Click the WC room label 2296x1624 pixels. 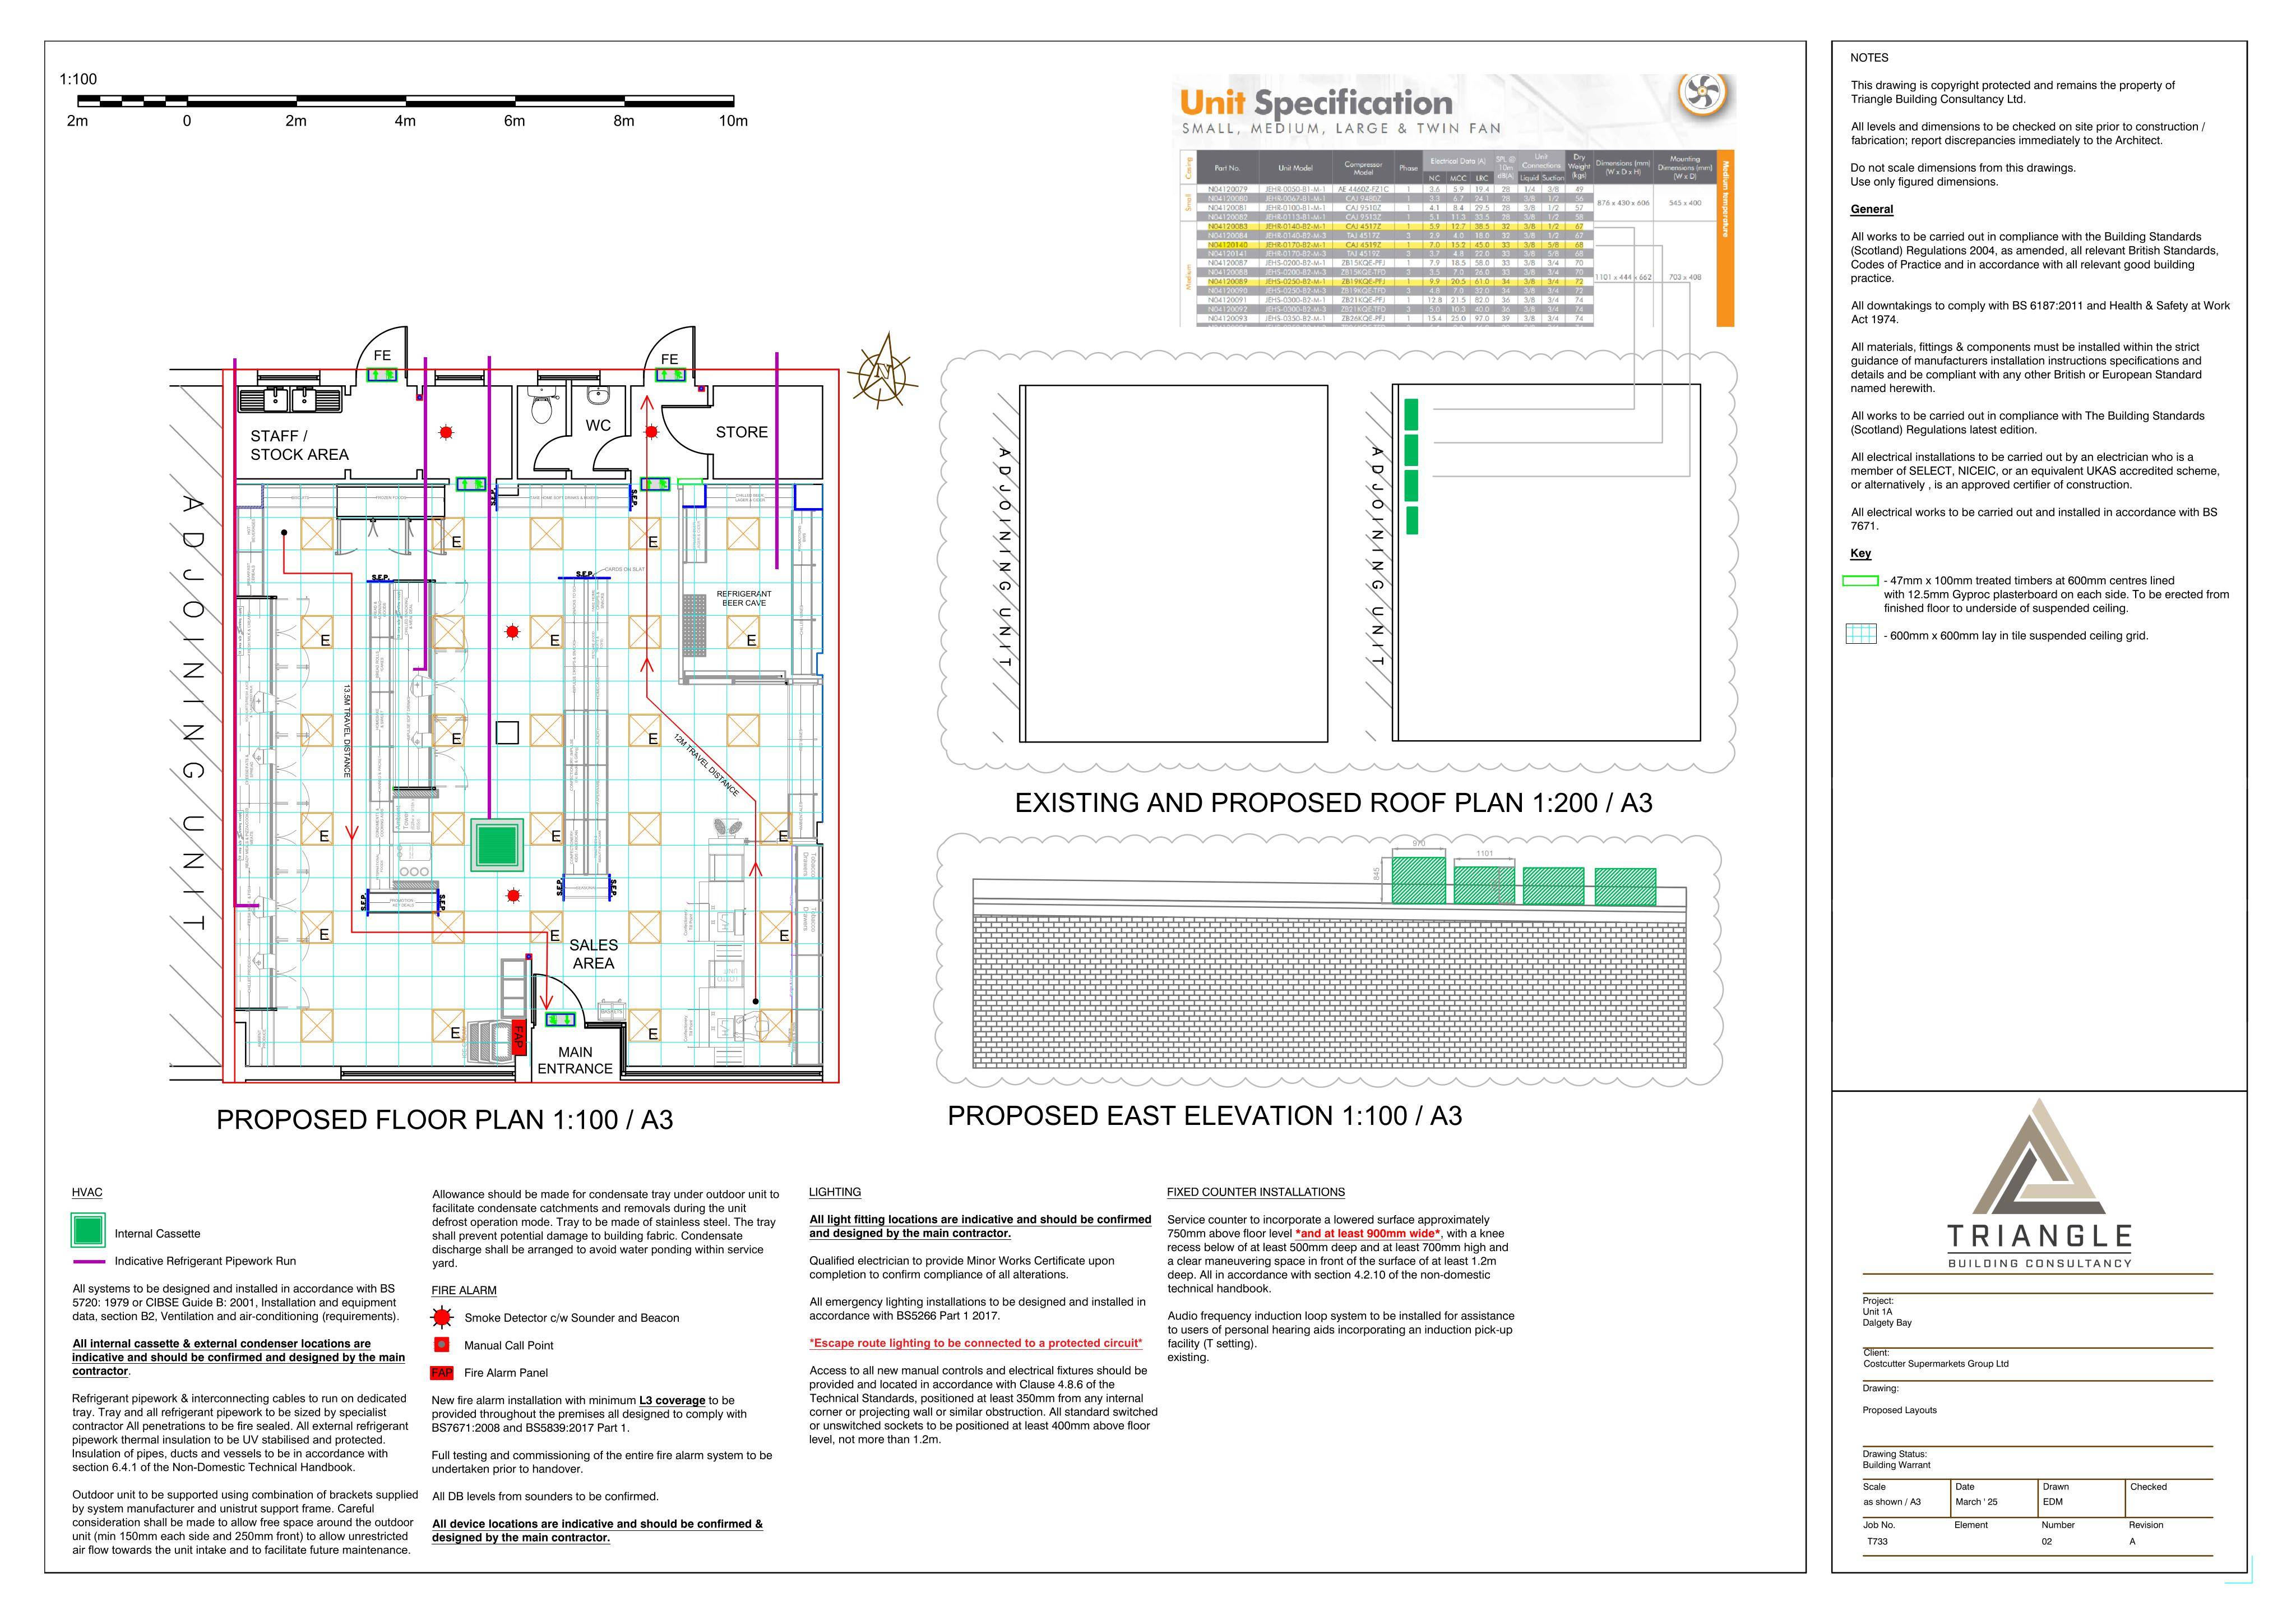pyautogui.click(x=598, y=425)
